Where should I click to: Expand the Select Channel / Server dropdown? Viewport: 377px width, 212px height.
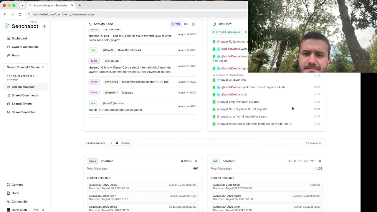point(25,67)
